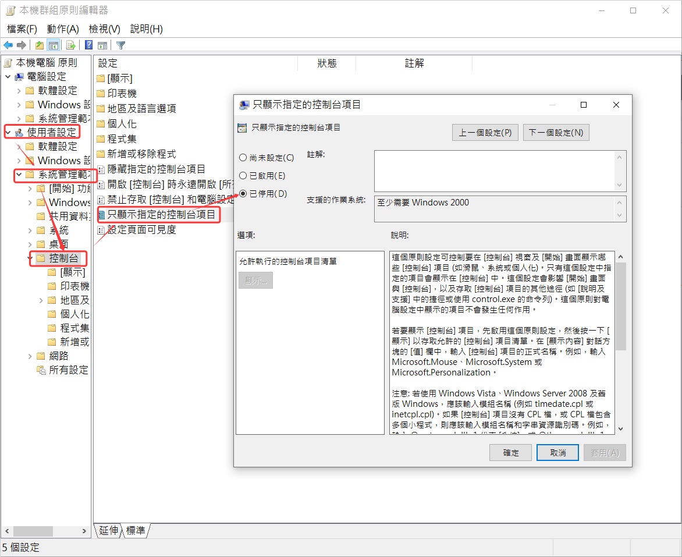Image resolution: width=682 pixels, height=557 pixels.
Task: Open the 動作(A) menu
Action: [63, 29]
